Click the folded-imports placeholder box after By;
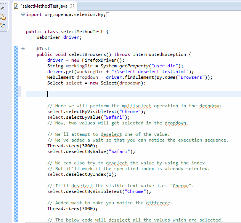This screenshot has height=223, width=241. [108, 15]
